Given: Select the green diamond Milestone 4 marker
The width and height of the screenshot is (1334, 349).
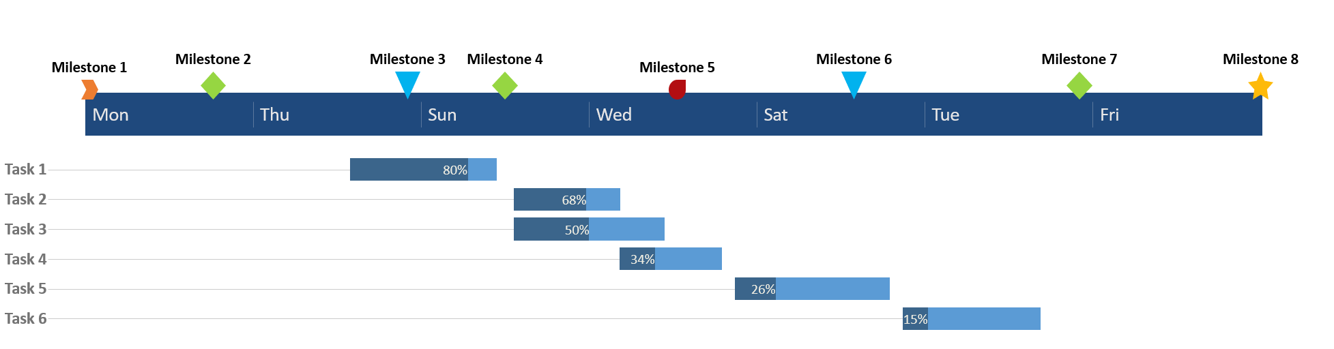Looking at the screenshot, I should point(505,85).
